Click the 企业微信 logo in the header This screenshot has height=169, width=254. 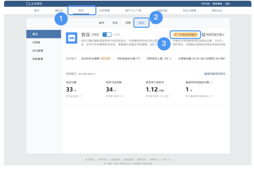[34, 4]
